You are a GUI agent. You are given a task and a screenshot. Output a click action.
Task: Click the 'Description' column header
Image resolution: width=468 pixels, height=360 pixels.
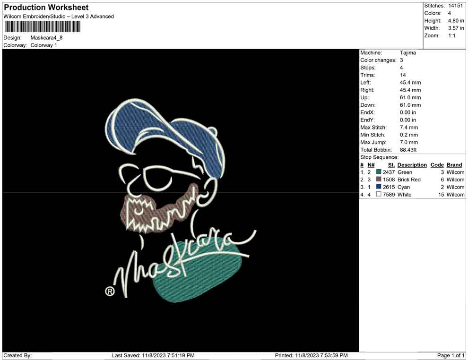412,165
